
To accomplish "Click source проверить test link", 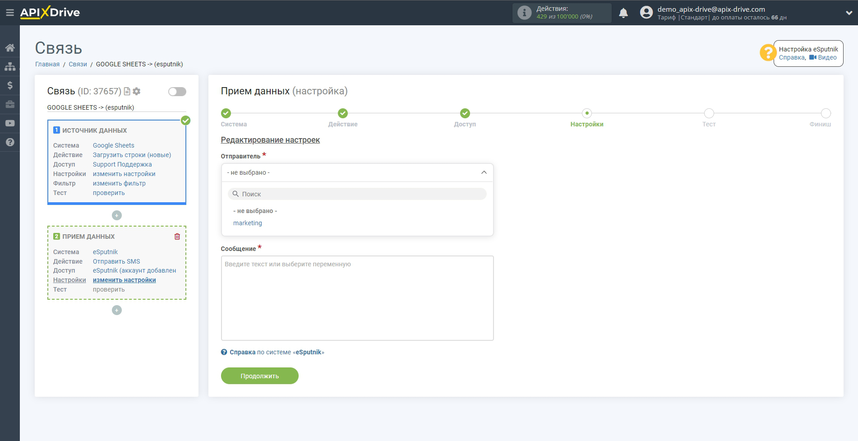I will [109, 193].
